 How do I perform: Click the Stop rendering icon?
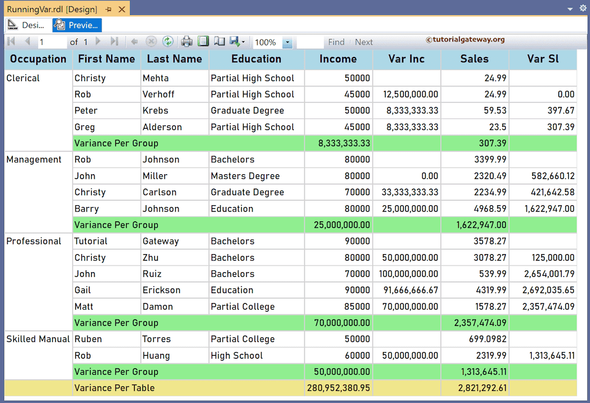pyautogui.click(x=151, y=41)
